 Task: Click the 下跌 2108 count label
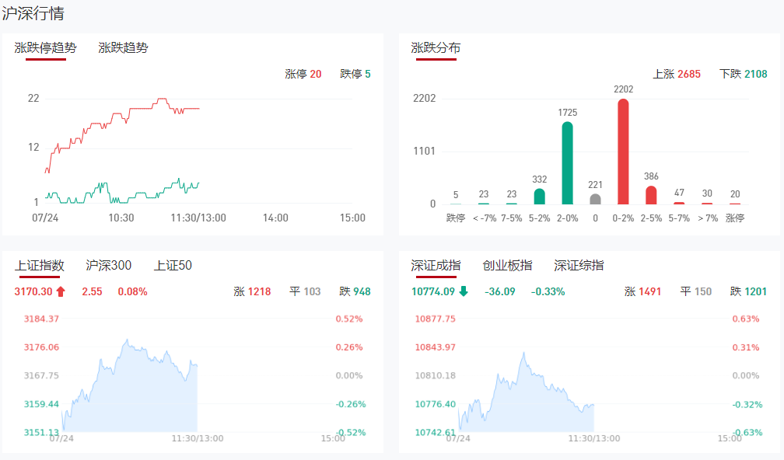click(743, 75)
